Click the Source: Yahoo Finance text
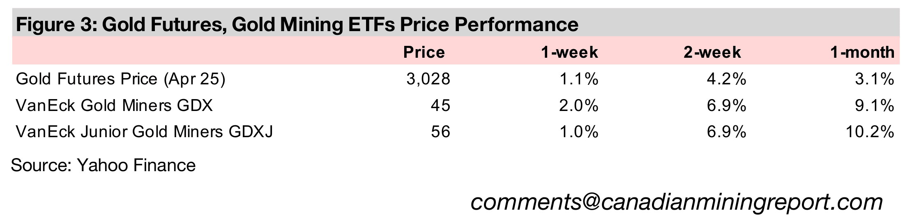The width and height of the screenshot is (912, 224). coord(103,165)
